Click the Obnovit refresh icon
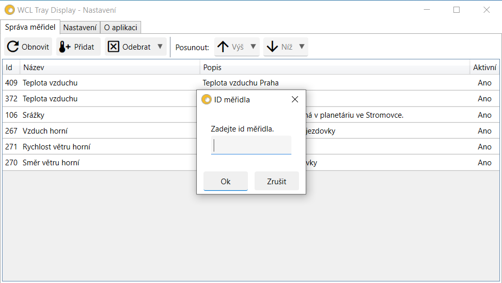This screenshot has height=283, width=502. [13, 47]
